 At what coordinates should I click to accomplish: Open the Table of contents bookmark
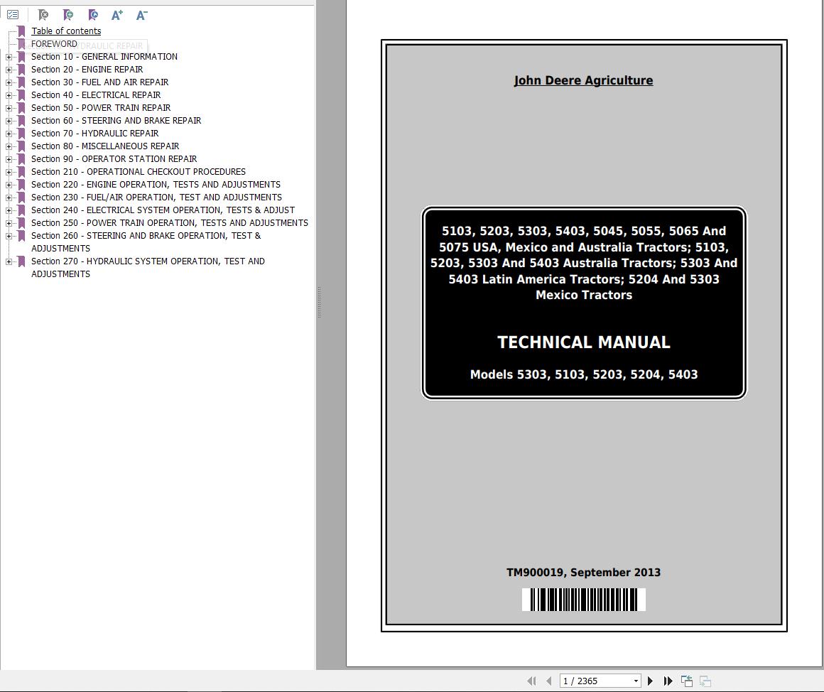point(66,31)
